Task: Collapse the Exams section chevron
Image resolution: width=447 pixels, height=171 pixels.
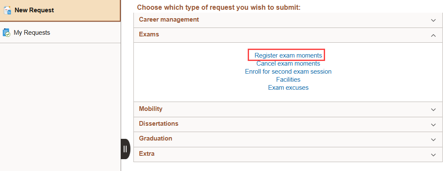Action: 433,35
